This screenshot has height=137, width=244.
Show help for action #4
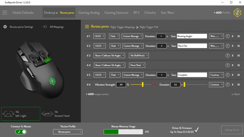tap(228, 65)
